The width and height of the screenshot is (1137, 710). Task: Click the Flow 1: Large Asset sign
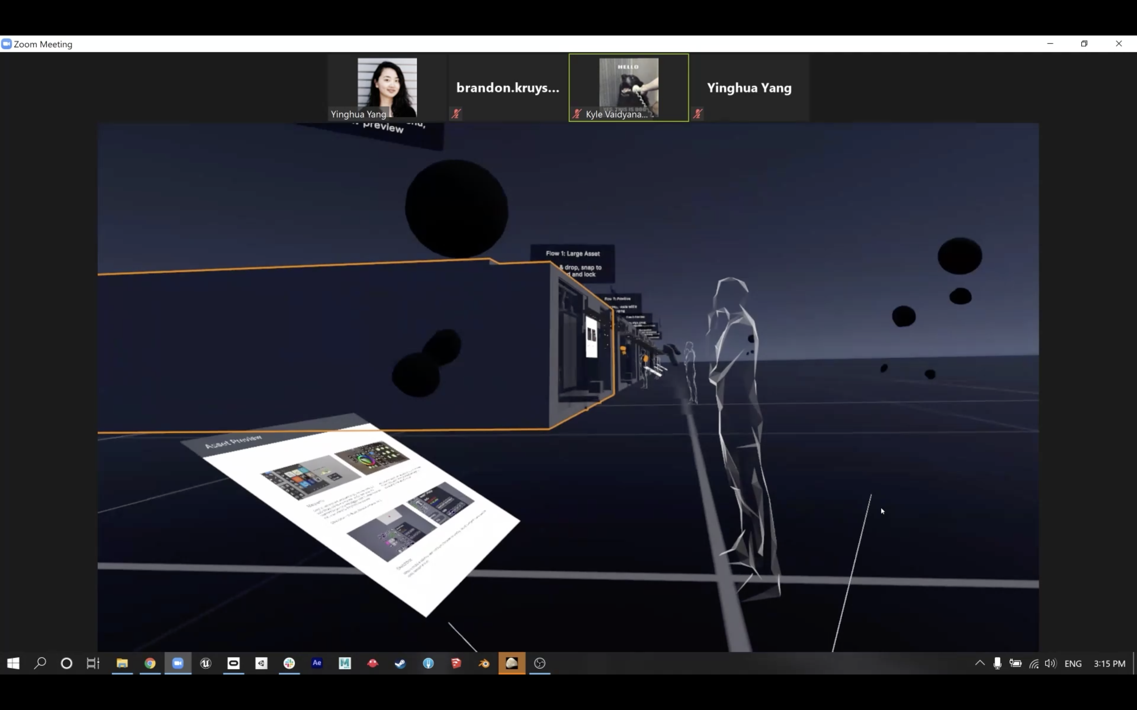pyautogui.click(x=573, y=263)
